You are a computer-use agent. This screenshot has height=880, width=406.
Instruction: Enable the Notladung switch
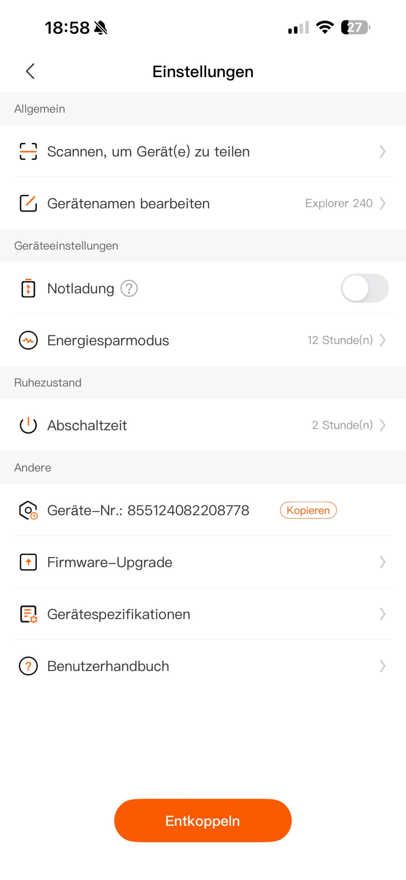click(364, 288)
